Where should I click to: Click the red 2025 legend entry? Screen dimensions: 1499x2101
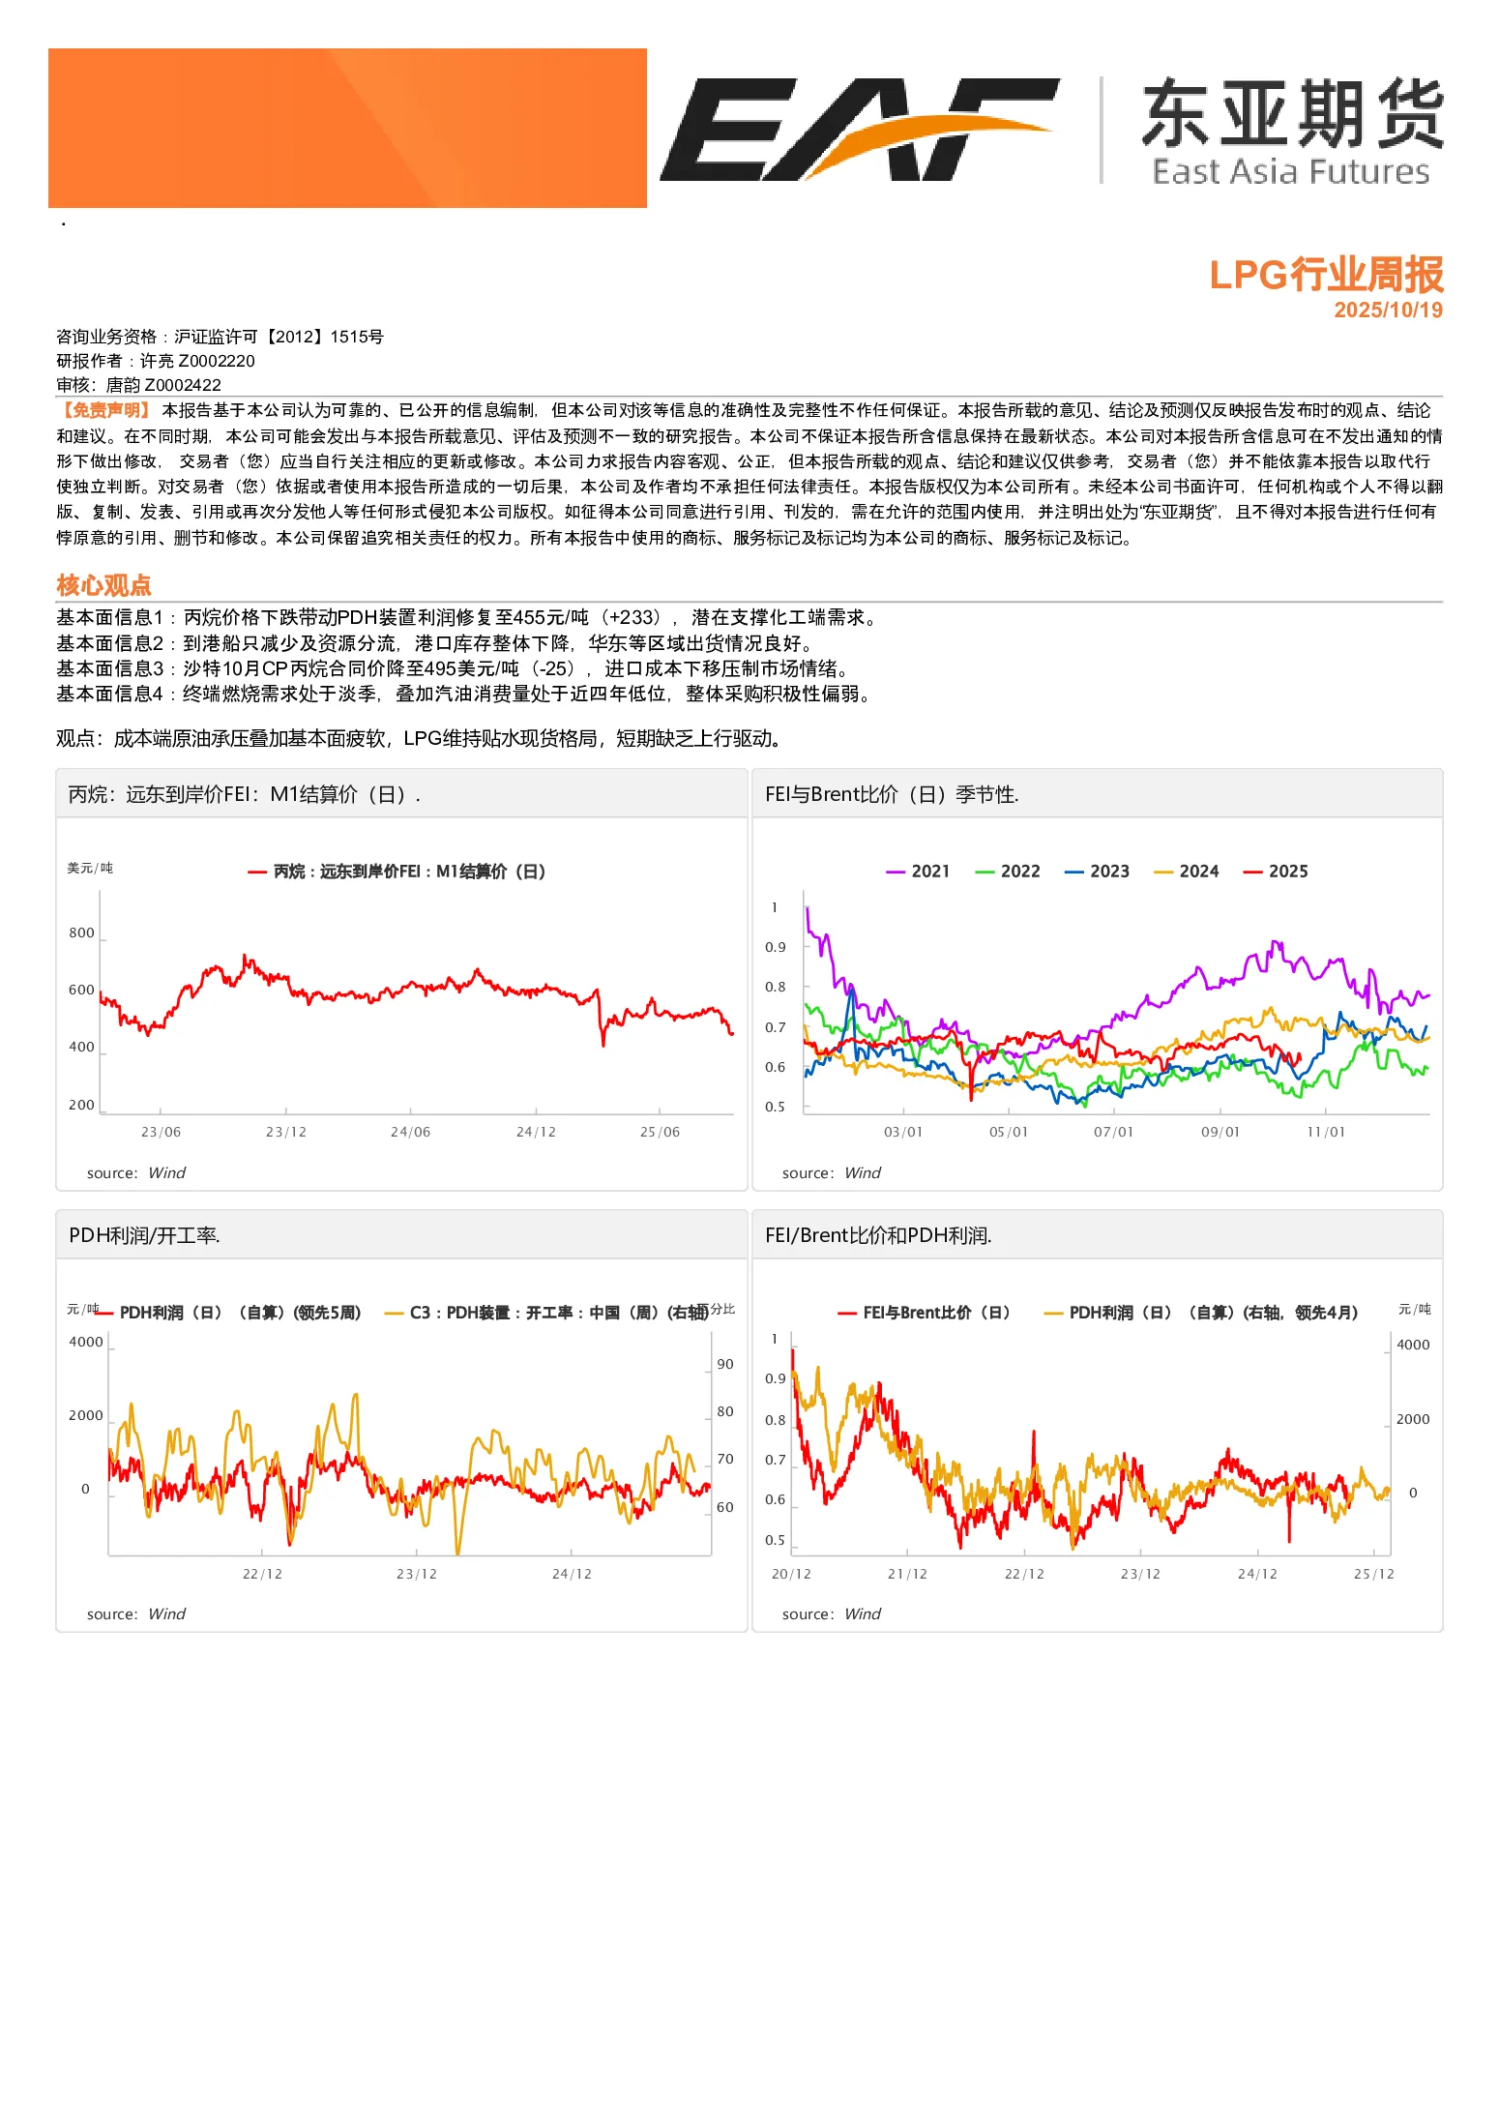point(1276,872)
